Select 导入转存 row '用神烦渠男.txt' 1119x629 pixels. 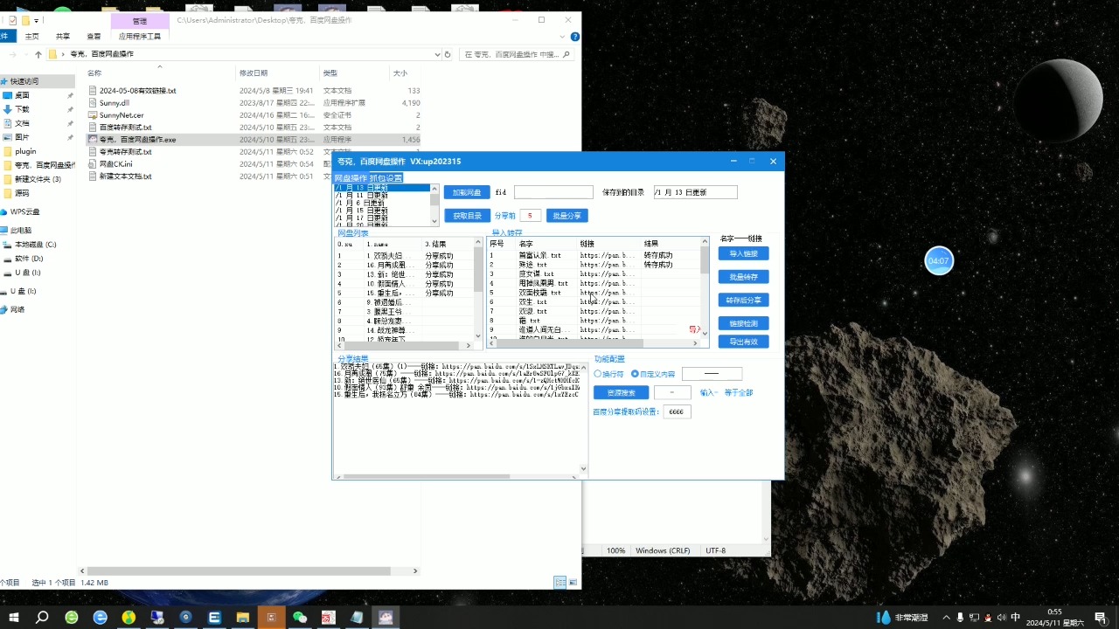pos(594,283)
